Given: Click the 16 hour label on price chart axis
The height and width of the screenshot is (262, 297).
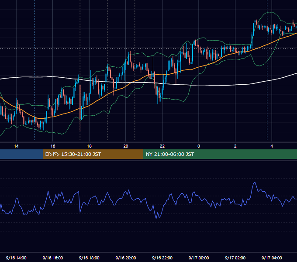Looking at the screenshot, I should (53, 146).
